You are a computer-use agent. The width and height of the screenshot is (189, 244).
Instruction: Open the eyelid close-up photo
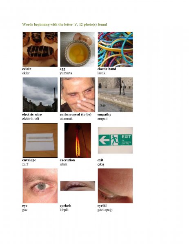coord(115,186)
